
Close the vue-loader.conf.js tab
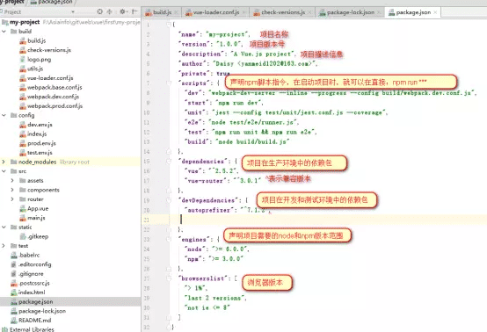(x=243, y=12)
